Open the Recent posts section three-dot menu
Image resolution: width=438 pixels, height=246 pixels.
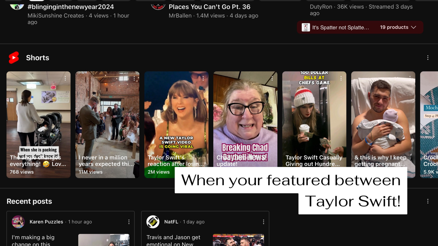coord(428,201)
